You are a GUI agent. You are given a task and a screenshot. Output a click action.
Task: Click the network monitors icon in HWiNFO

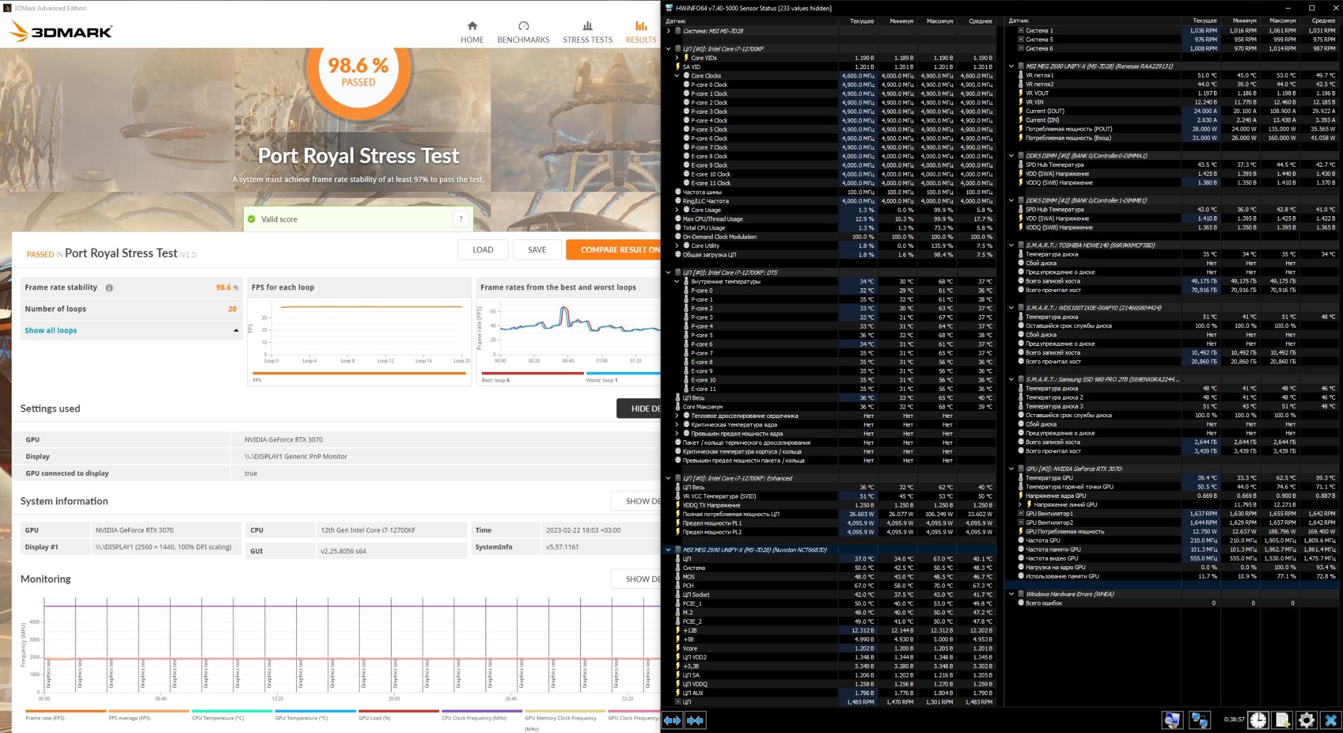click(x=1199, y=720)
